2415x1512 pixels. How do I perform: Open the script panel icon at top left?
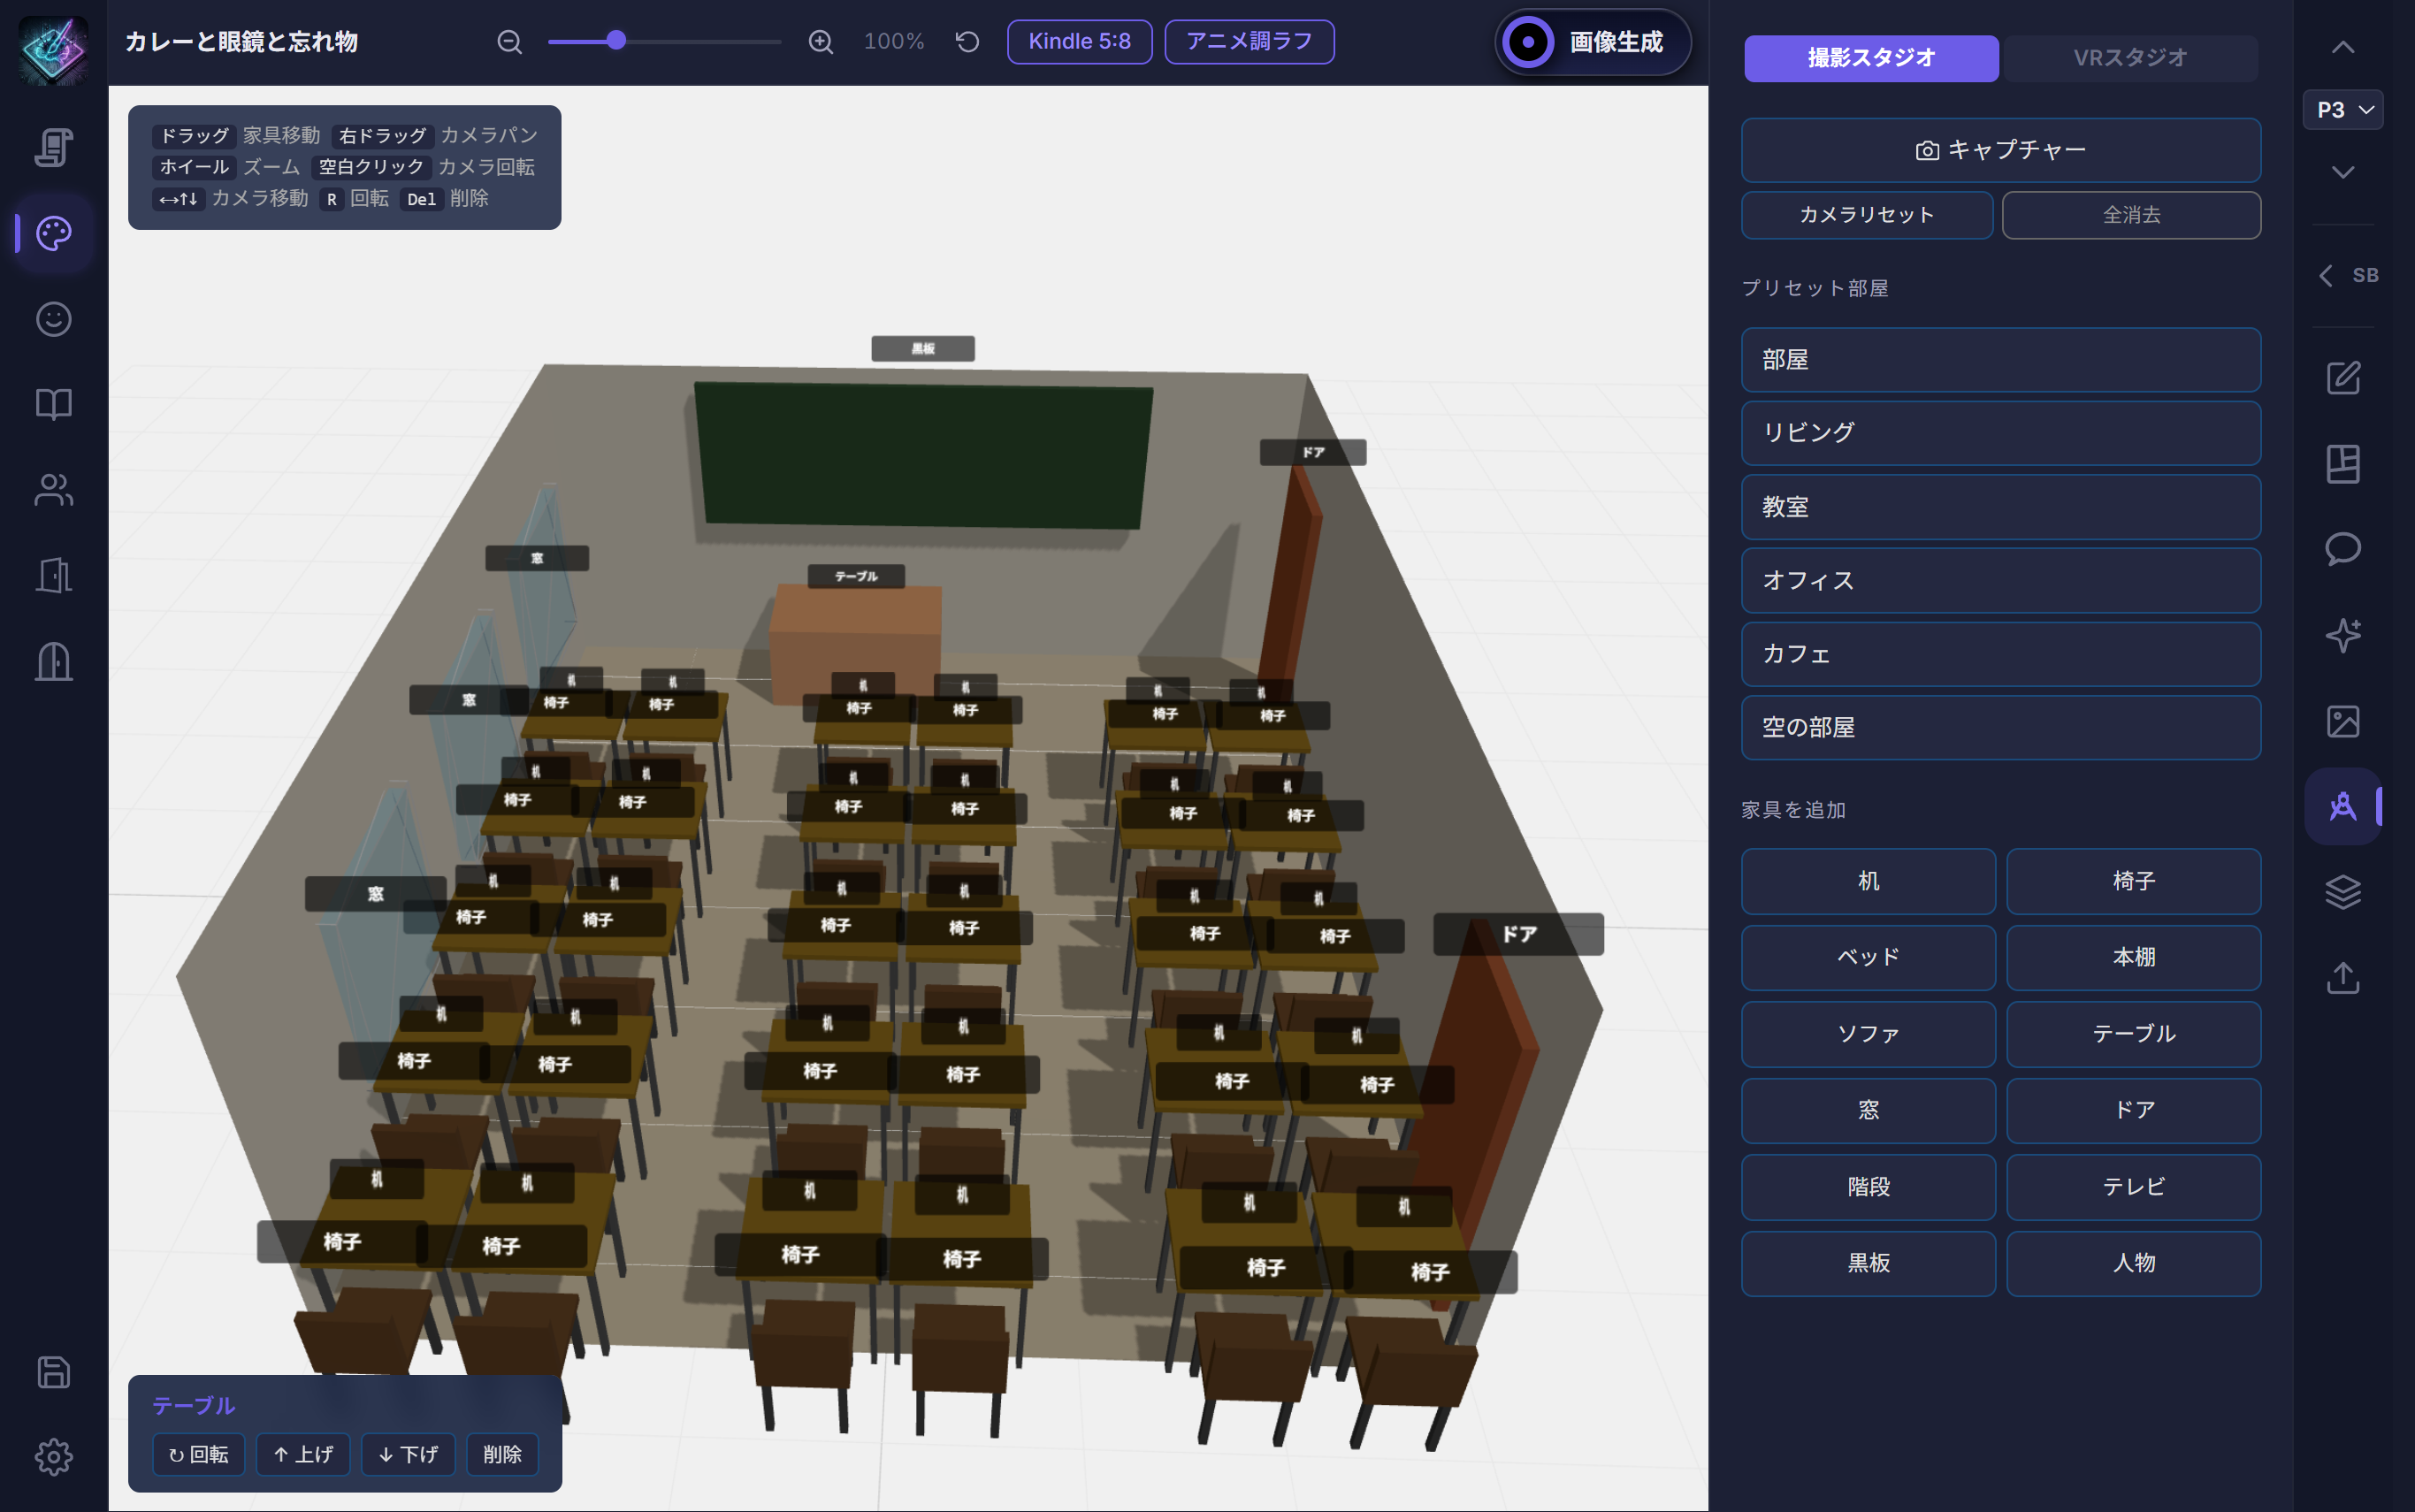point(52,148)
